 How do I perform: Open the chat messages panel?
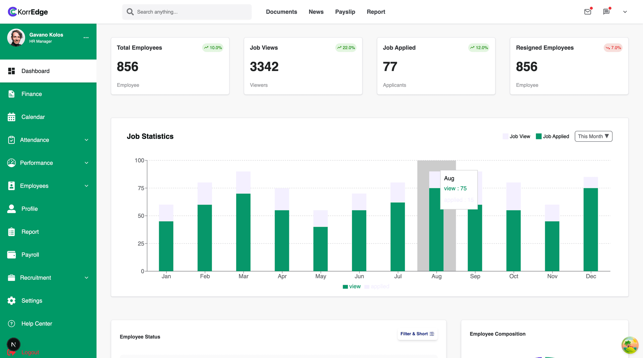coord(606,12)
